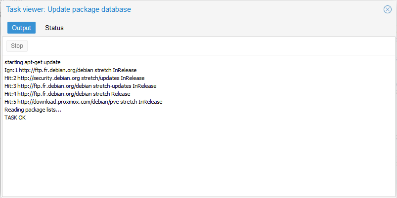Click the 'Hit:5' prefix in the log
Viewport: 397px width, 198px height.
coord(11,102)
